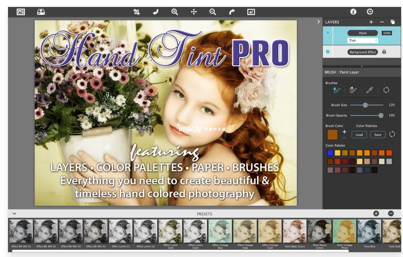Click the presets horizontal scrollbar
The image size is (403, 257).
click(180, 251)
